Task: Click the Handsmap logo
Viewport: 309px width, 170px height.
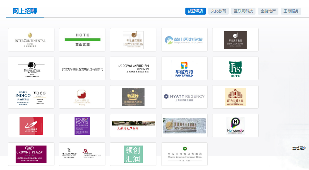Action: 235,126
